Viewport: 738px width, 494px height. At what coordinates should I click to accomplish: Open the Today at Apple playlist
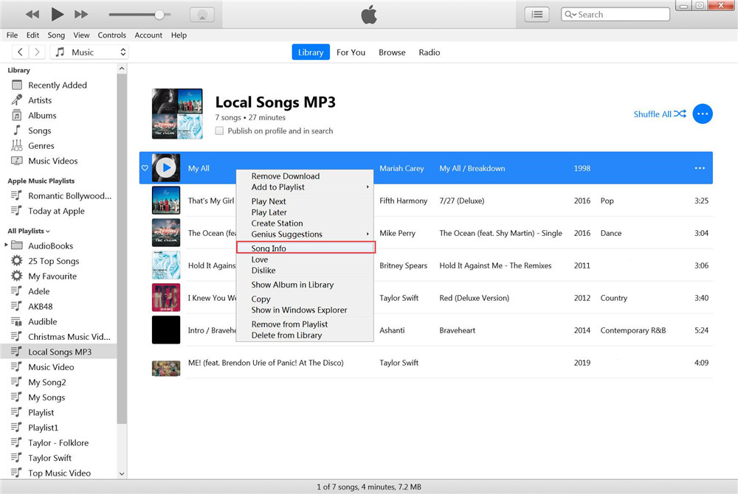coord(58,211)
